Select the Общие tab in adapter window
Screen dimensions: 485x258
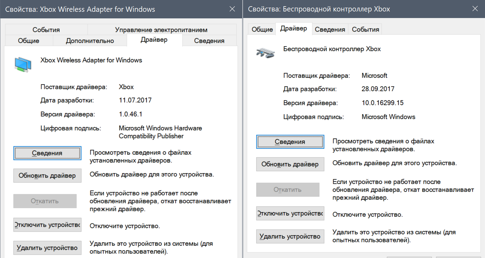point(28,41)
